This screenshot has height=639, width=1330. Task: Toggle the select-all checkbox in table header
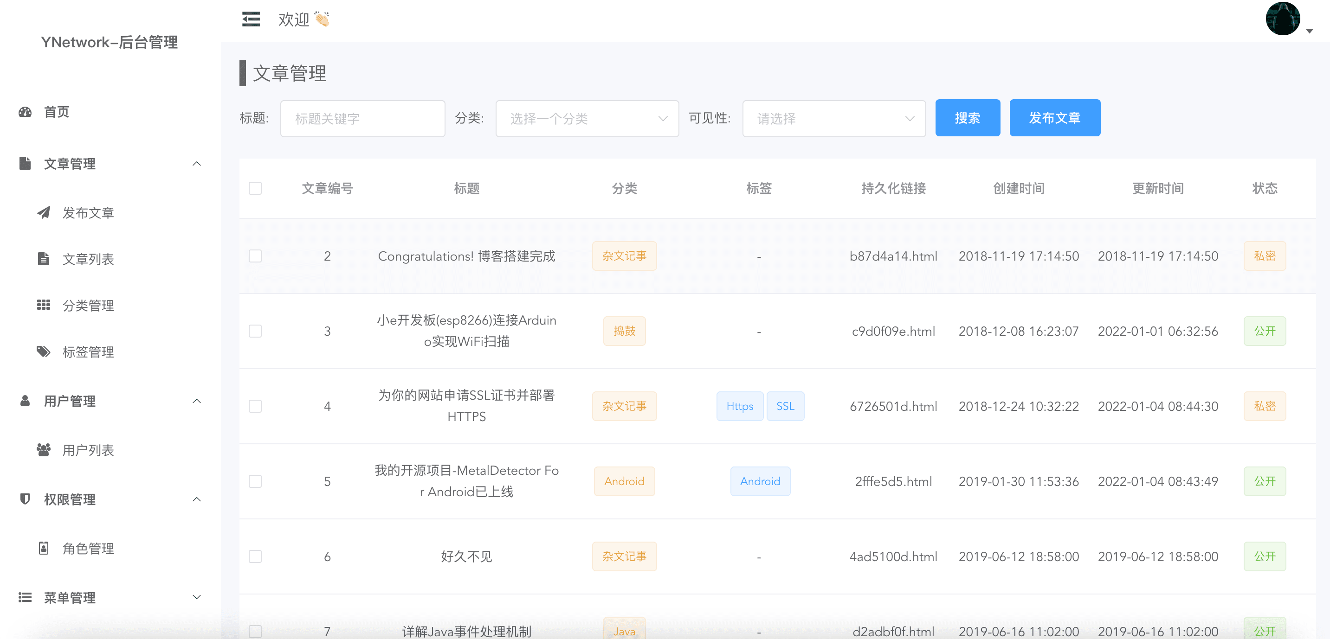point(255,188)
